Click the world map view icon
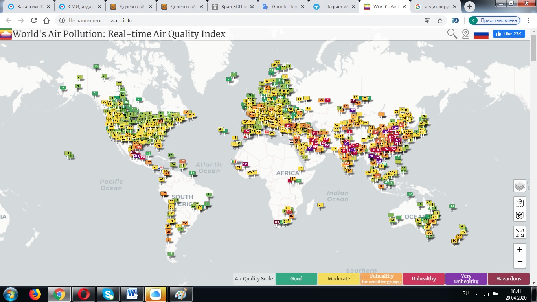The width and height of the screenshot is (537, 302). (x=519, y=215)
